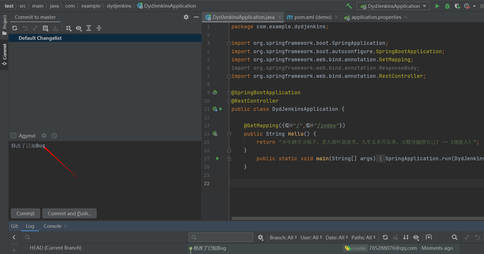Click the Build project hammer icon
This screenshot has height=254, width=484.
coord(349,6)
